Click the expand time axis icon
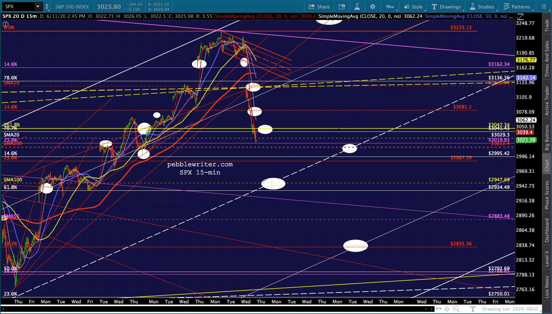Image resolution: width=552 pixels, height=314 pixels. [439, 309]
